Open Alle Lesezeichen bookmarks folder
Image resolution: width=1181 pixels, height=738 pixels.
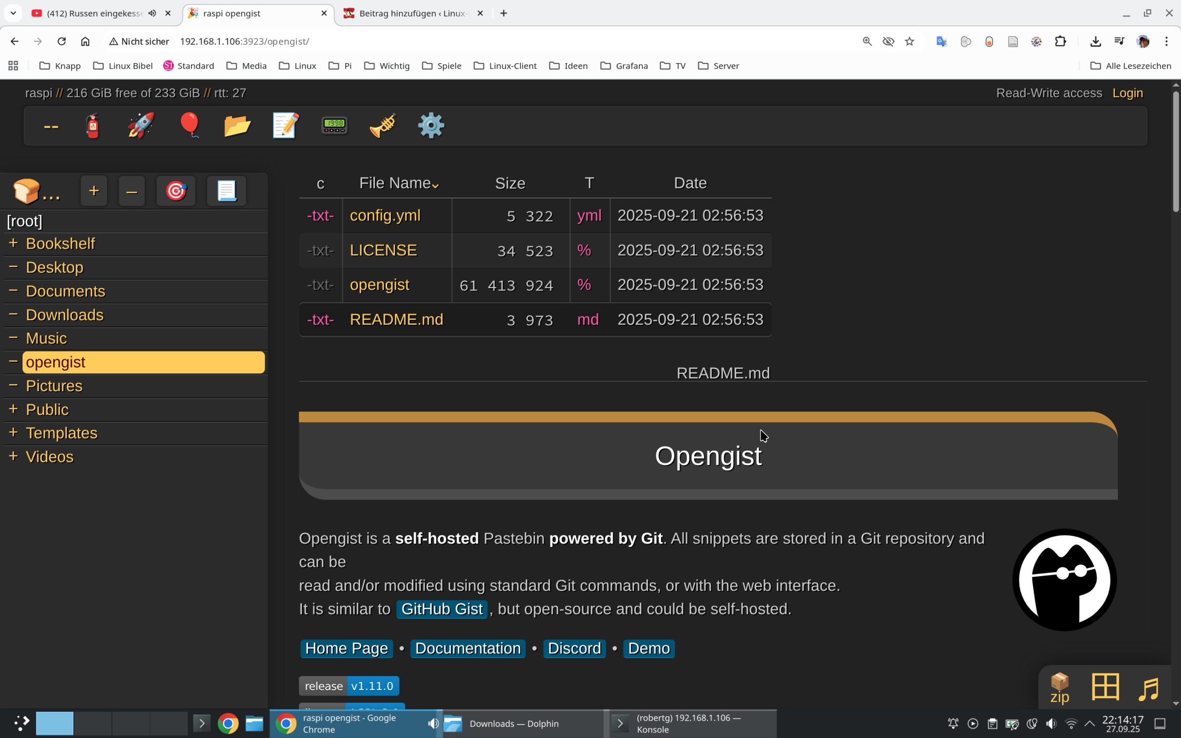(1130, 65)
